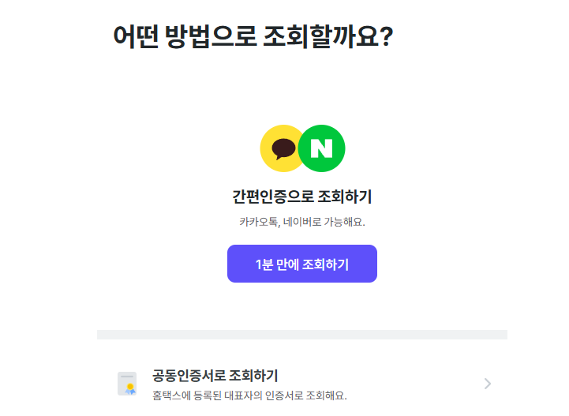Tap the dark speech bubble inside Kakao logo
Screen dimensions: 569x416
[283, 149]
